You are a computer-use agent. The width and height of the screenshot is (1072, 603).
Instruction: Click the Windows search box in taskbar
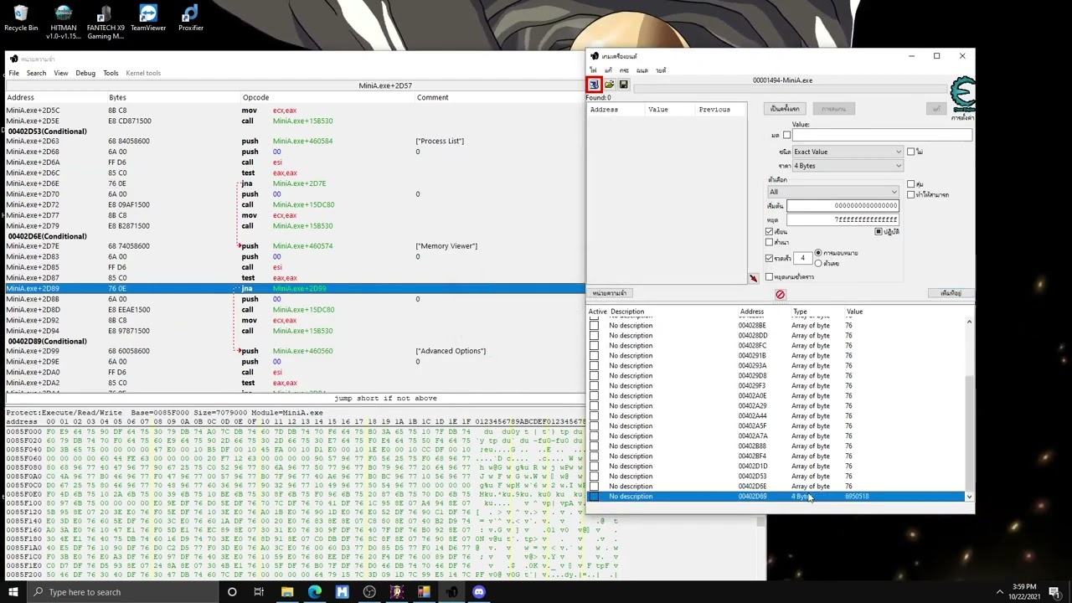tap(121, 592)
